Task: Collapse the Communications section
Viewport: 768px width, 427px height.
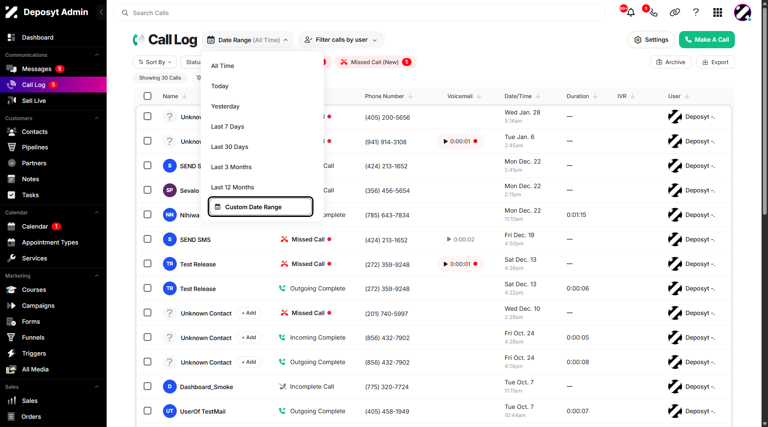Action: (x=97, y=55)
